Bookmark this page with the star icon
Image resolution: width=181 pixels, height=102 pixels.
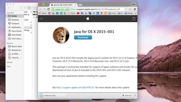(x=126, y=9)
